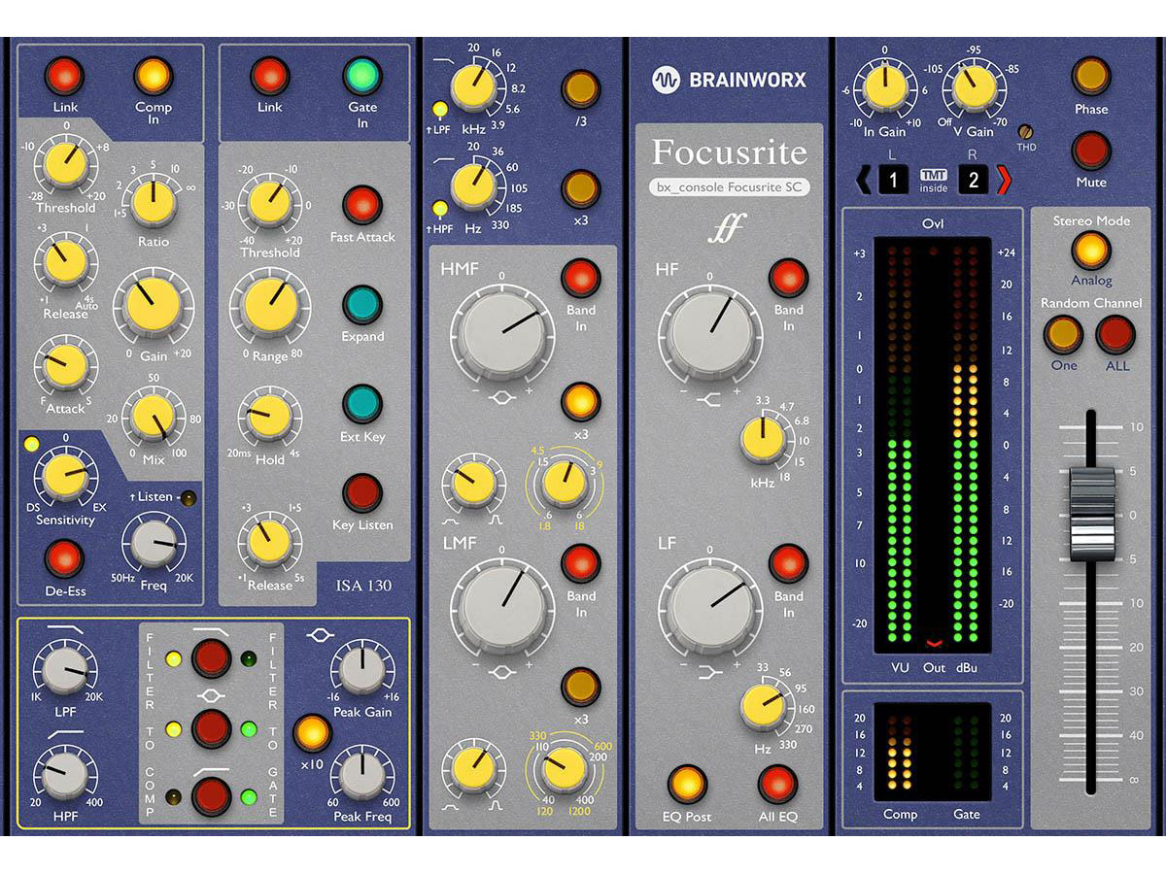Screen dimensions: 1166x874
Task: Toggle the Comp In button
Action: (154, 76)
